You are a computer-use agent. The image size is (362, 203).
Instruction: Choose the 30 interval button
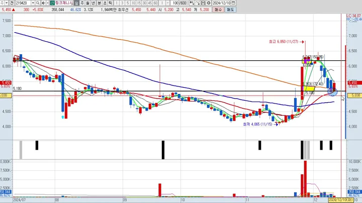tap(144, 3)
